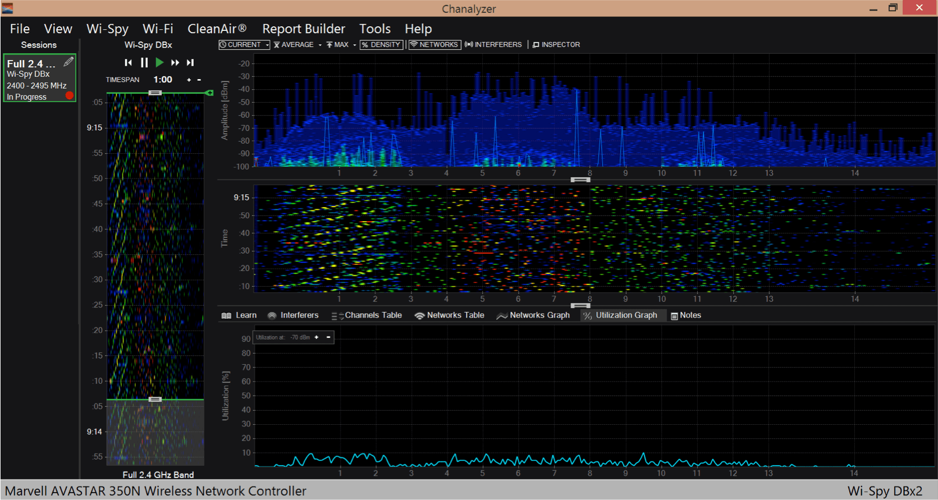Expand the MAX trace dropdown arrow
This screenshot has width=938, height=500.
coord(354,45)
